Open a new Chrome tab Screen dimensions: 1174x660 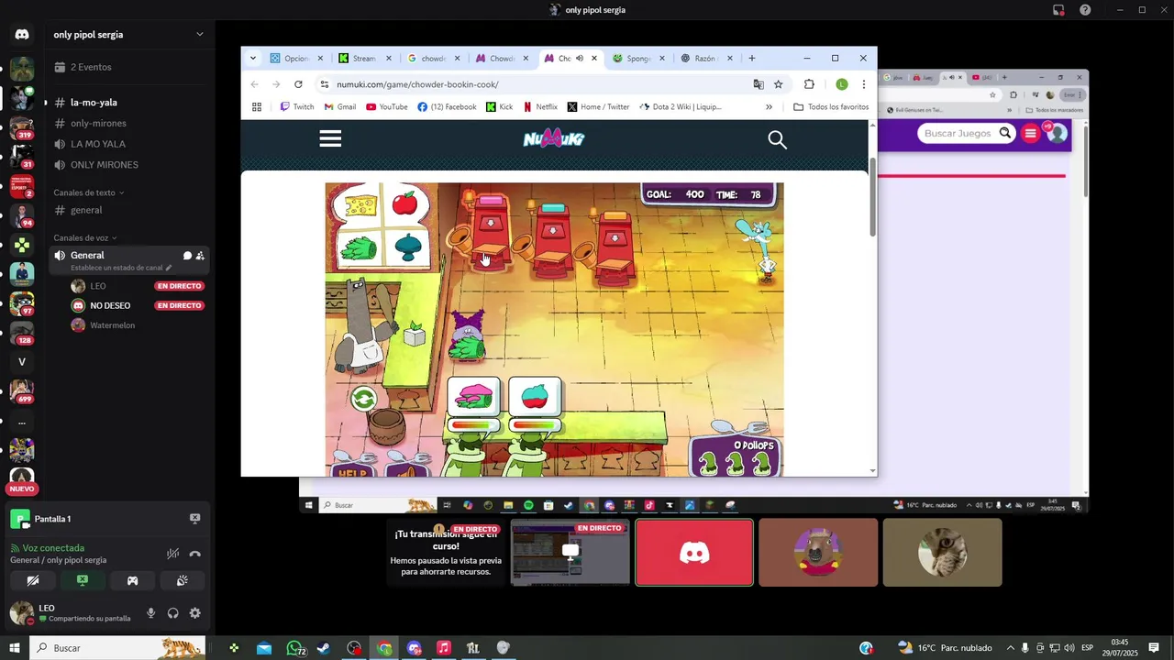click(752, 58)
